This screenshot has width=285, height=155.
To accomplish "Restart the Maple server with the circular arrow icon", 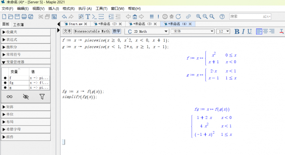I will [x=178, y=17].
